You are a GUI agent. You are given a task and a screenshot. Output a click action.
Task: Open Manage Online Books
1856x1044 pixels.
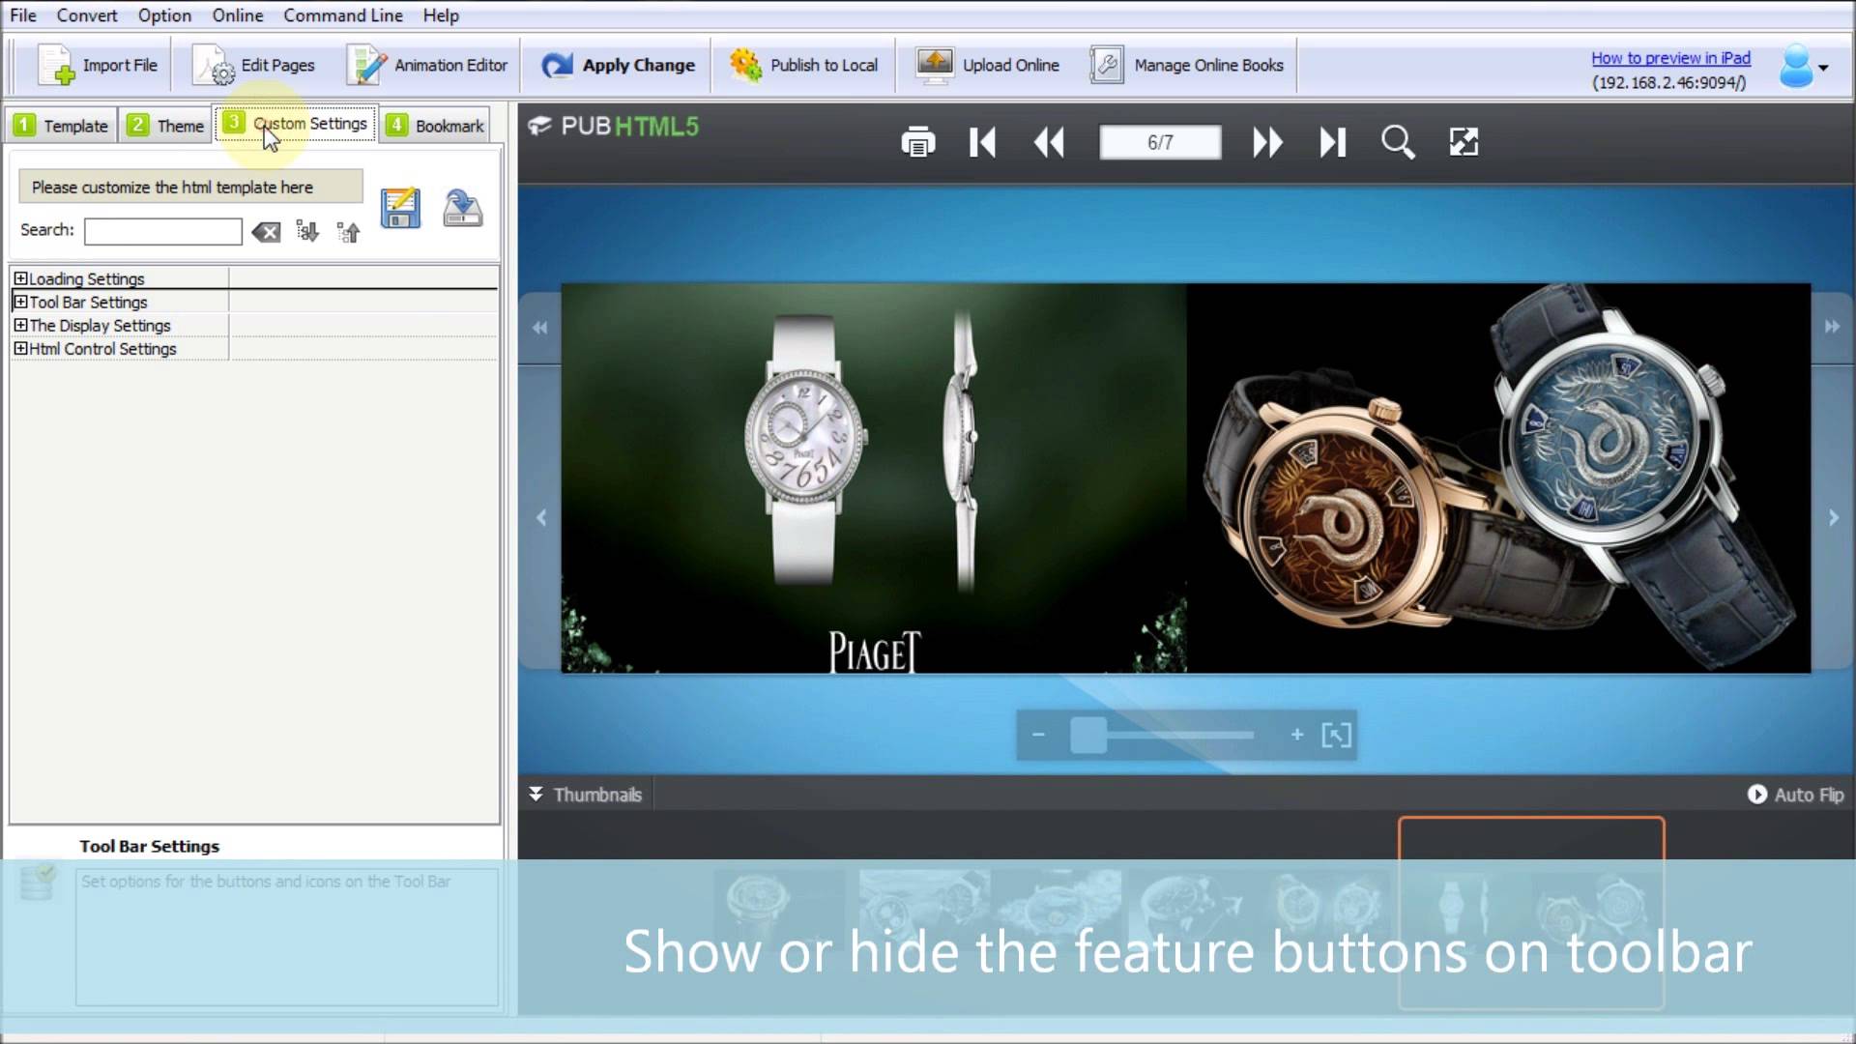click(1186, 65)
